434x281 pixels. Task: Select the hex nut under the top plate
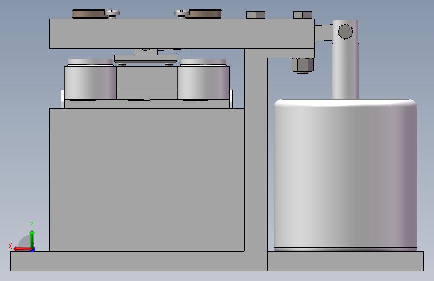click(x=303, y=65)
